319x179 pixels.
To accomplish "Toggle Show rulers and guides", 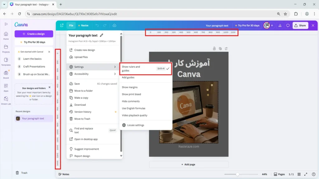I will (145, 69).
